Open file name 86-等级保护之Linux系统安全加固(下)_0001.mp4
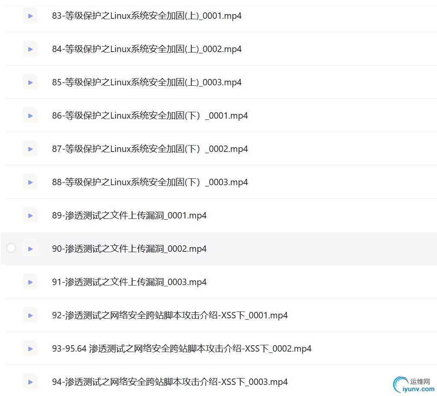This screenshot has width=437, height=396. point(150,116)
